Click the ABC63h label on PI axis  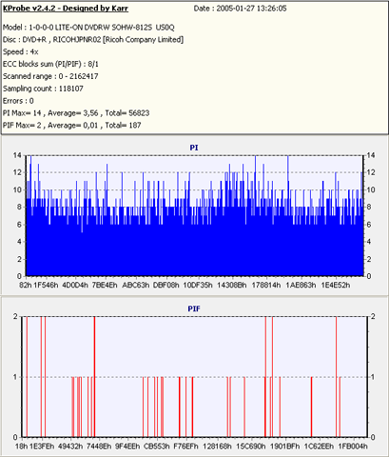pos(136,285)
